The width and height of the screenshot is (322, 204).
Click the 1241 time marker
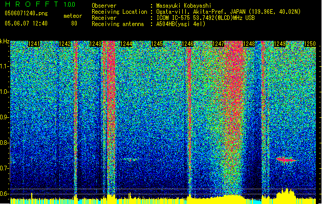[34, 44]
